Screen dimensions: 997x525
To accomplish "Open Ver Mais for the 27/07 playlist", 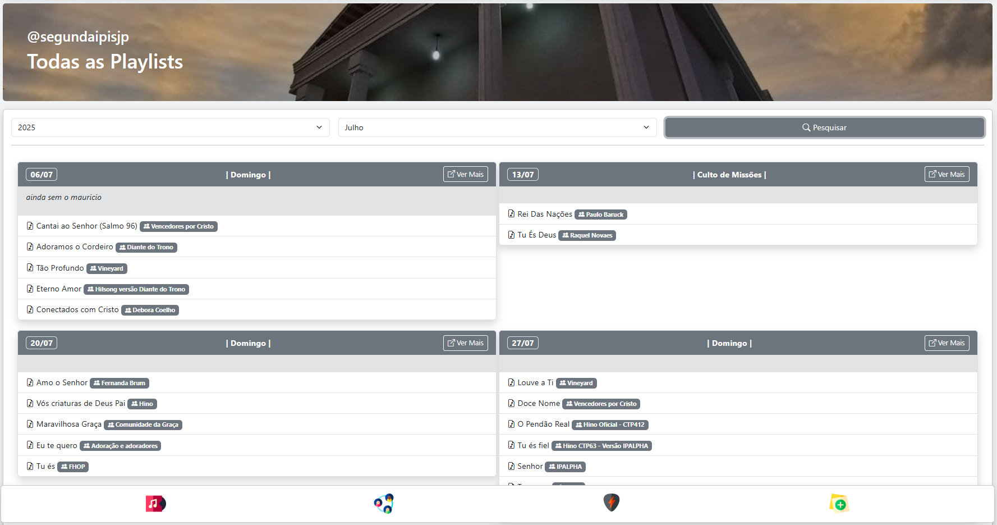I will tap(947, 343).
